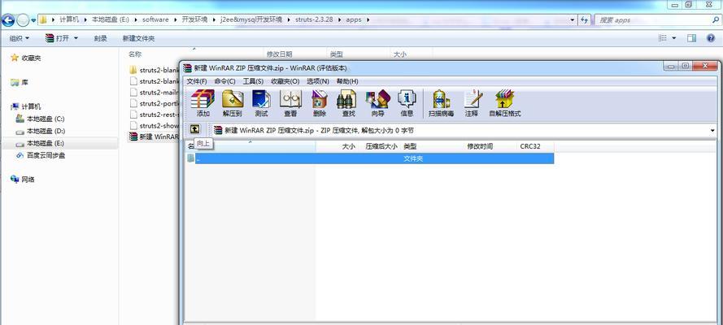Open WinRAR Options (选项) menu

pyautogui.click(x=318, y=81)
